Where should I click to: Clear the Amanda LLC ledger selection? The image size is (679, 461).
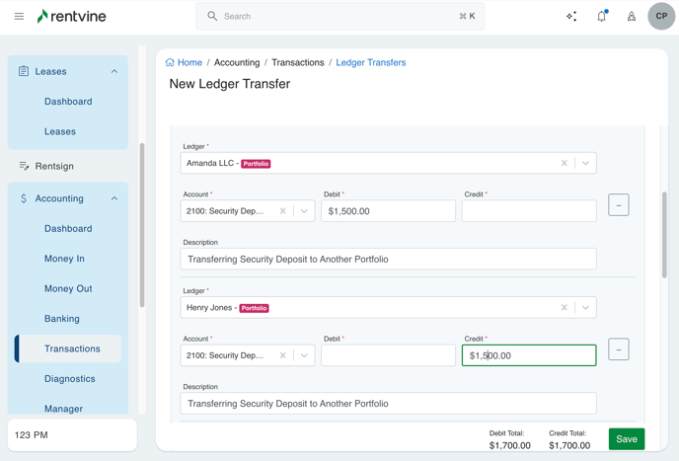[x=565, y=163]
